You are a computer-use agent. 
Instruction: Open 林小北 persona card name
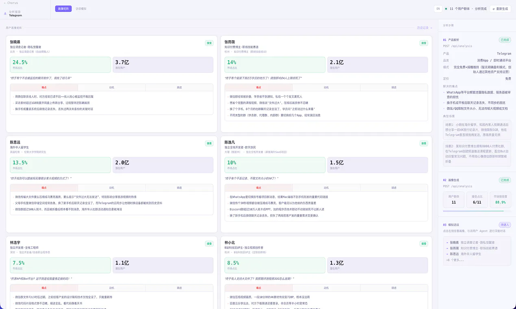click(x=230, y=243)
